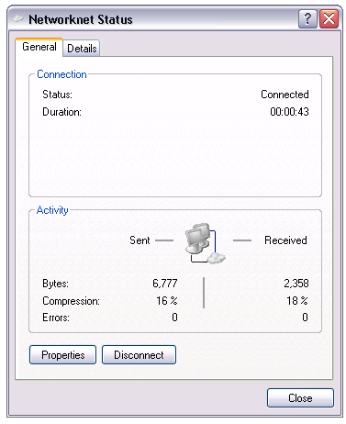Click the duration value 00:00:43
This screenshot has height=424, width=346.
[x=289, y=112]
